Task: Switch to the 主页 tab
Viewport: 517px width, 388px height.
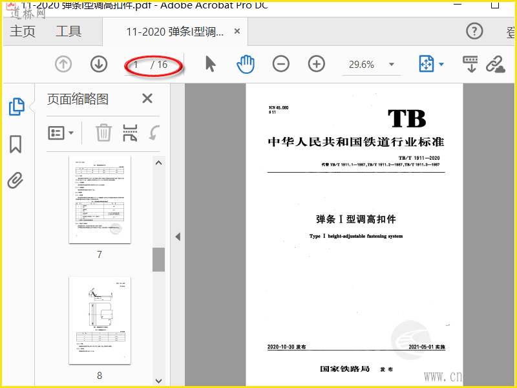Action: [23, 32]
